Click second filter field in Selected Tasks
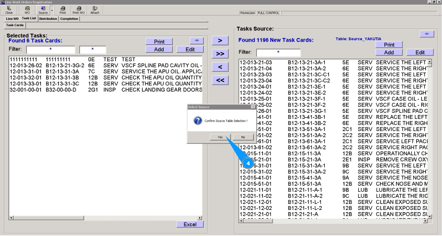The height and width of the screenshot is (236, 442). (x=93, y=50)
